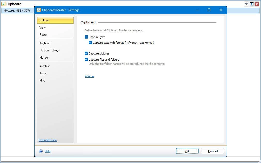Image resolution: width=261 pixels, height=163 pixels.
Task: Minimize the Settings dialog
Action: (x=197, y=10)
